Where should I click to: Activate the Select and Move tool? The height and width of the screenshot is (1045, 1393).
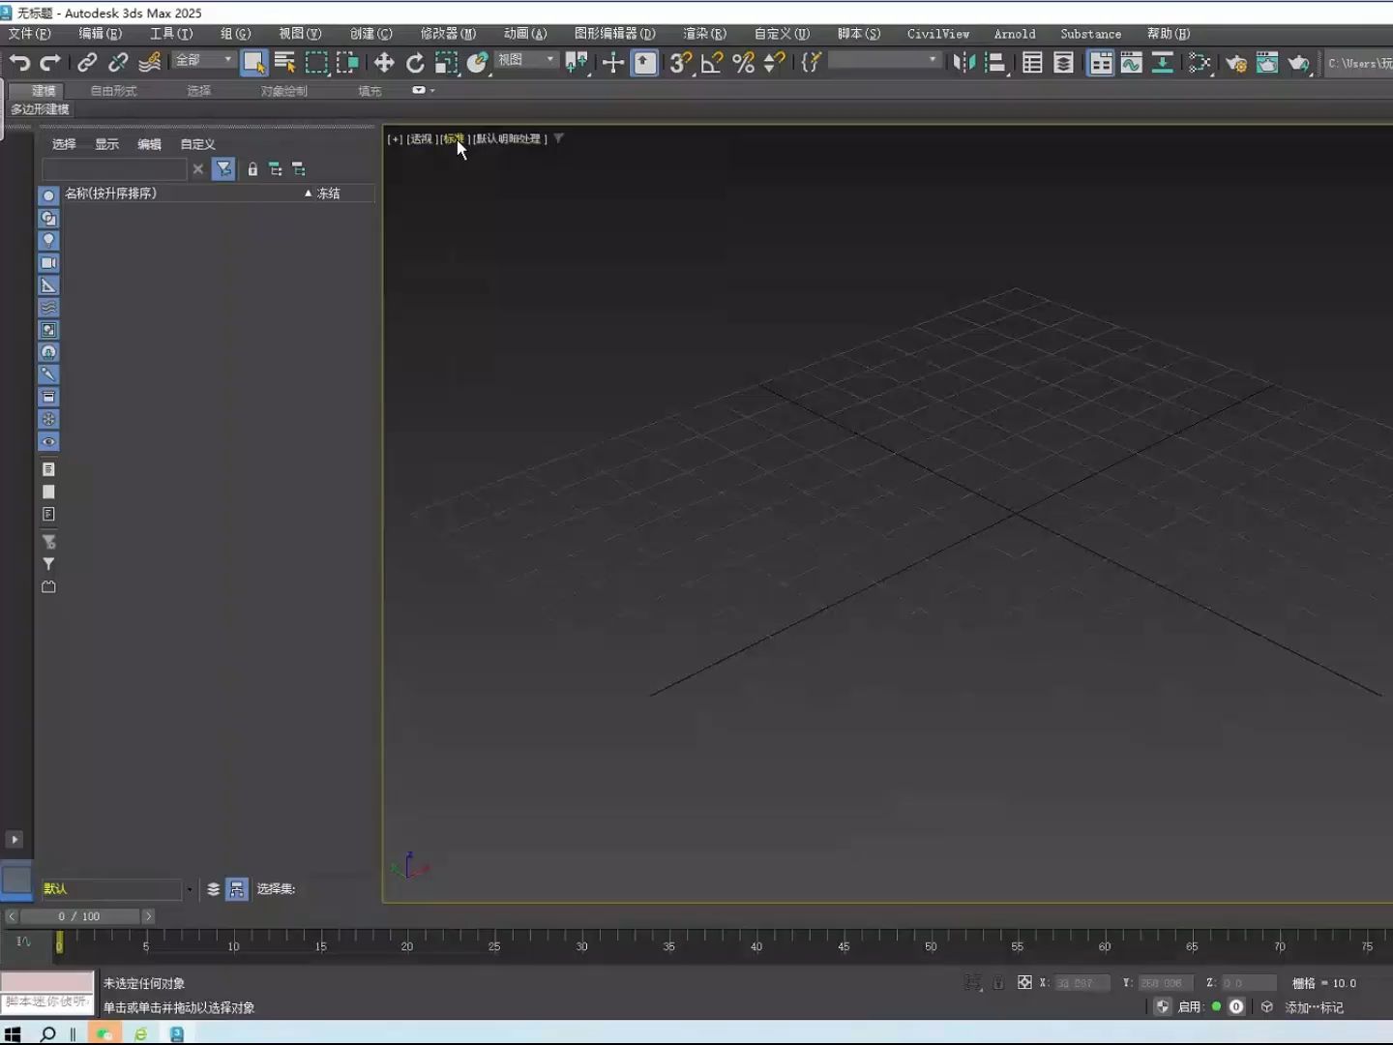point(383,62)
